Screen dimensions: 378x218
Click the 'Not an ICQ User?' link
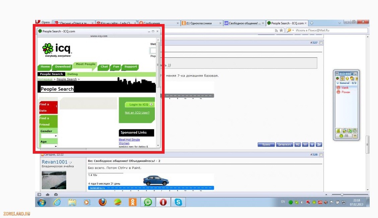(x=137, y=112)
